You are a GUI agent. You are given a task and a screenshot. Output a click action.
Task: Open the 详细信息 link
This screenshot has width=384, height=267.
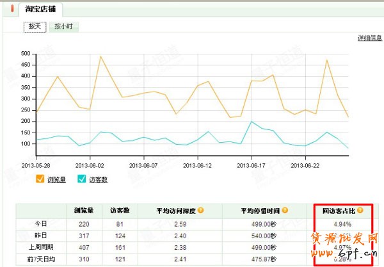coord(370,39)
